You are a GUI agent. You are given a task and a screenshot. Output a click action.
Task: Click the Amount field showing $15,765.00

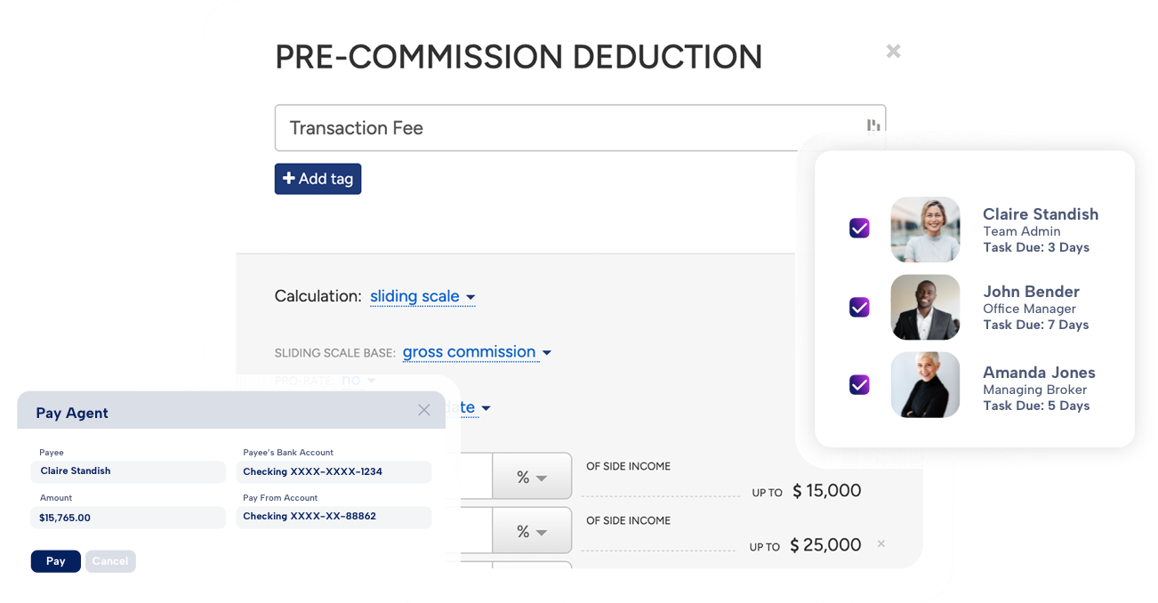click(x=128, y=517)
